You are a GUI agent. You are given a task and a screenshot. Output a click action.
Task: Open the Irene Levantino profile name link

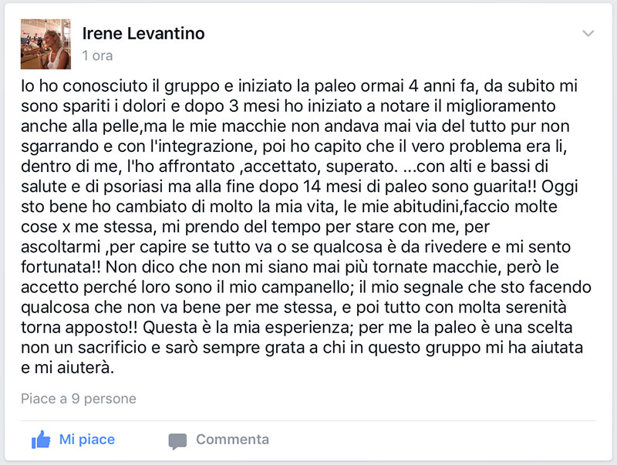[143, 33]
